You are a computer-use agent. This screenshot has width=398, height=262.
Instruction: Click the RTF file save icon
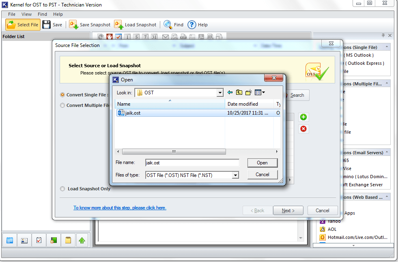[192, 37]
